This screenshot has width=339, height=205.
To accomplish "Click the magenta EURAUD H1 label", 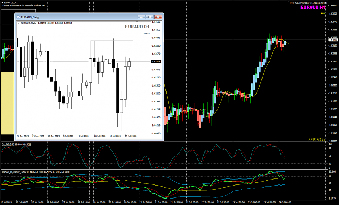I will point(313,8).
